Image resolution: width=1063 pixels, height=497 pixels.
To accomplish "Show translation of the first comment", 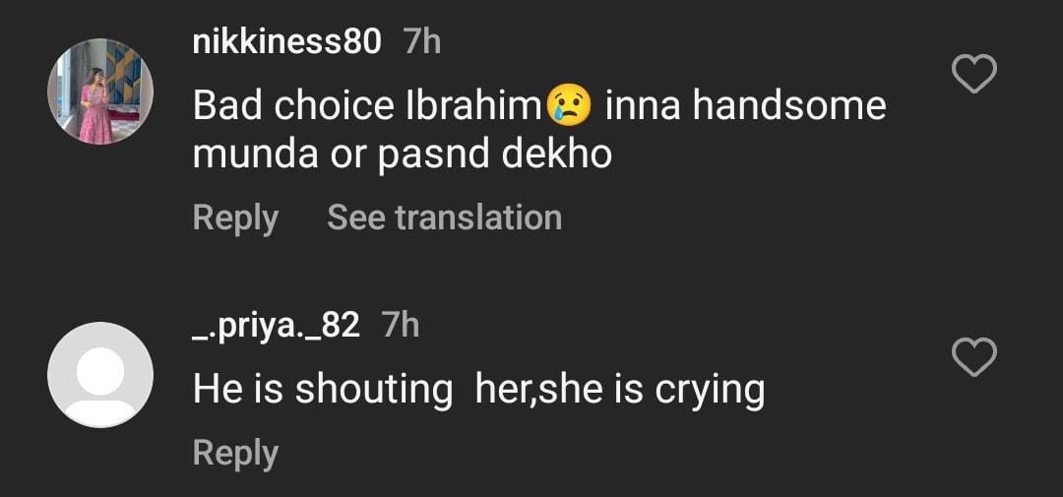I will (x=444, y=217).
